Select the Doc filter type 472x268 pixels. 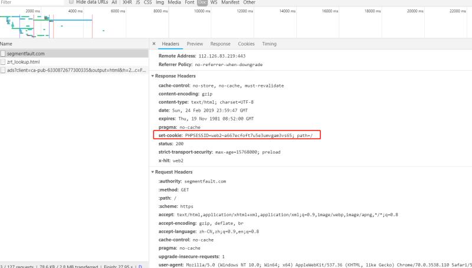202,2
